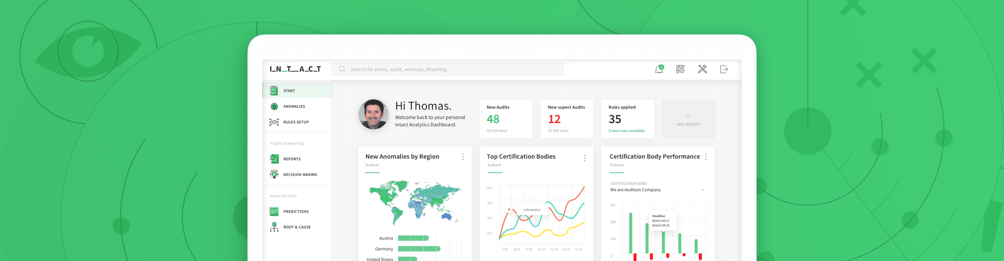
Task: Click the Root & Cause hierarchy icon
Action: pos(274,227)
